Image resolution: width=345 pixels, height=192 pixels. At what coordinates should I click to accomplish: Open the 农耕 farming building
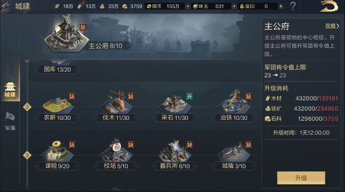click(57, 106)
